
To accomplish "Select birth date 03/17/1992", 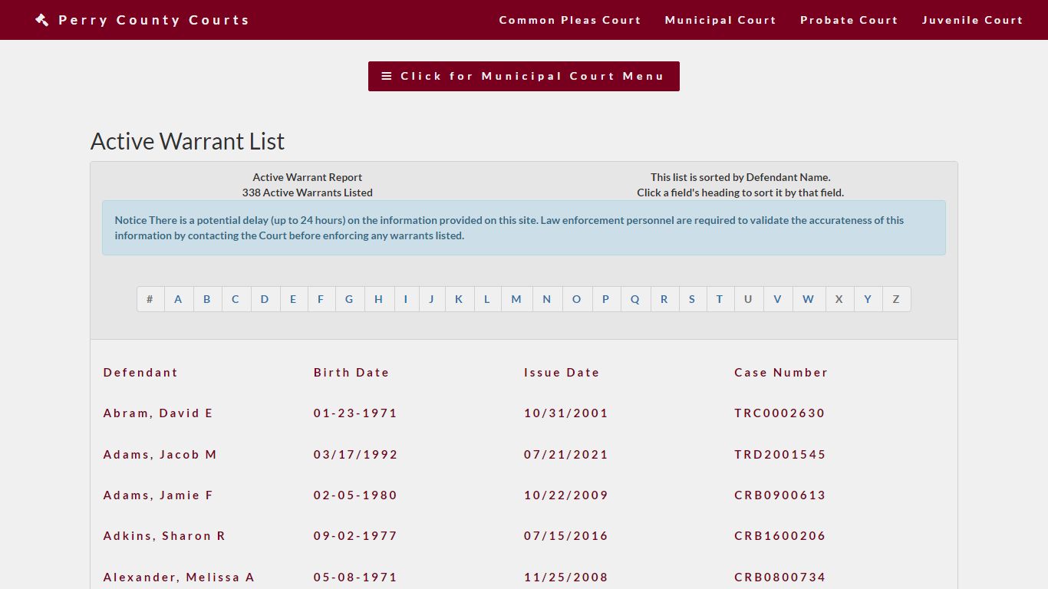I will point(356,455).
